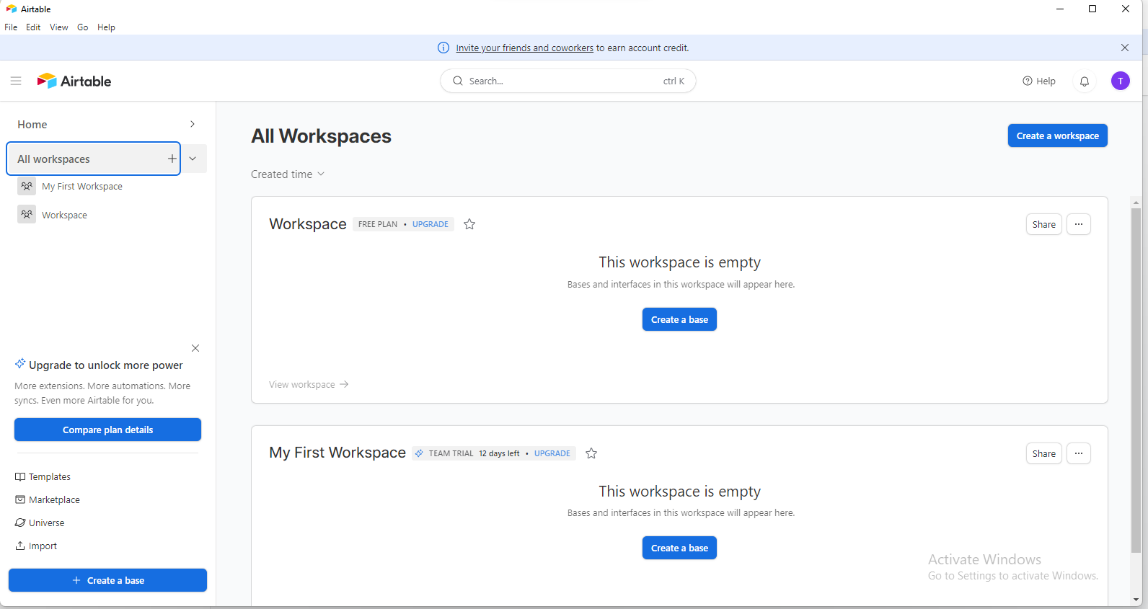Open more options menu for My First Workspace
The height and width of the screenshot is (609, 1148).
tap(1079, 453)
